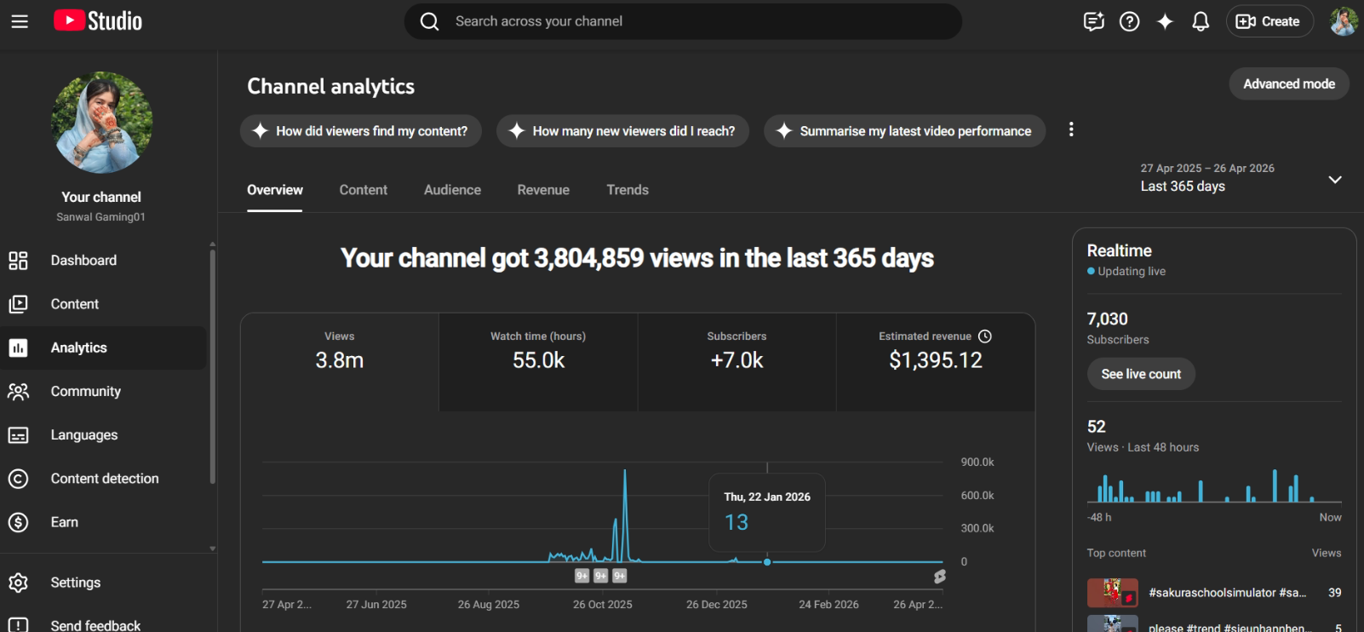Click the sparkle Ask Studio icon in header
The height and width of the screenshot is (632, 1364).
(1165, 21)
